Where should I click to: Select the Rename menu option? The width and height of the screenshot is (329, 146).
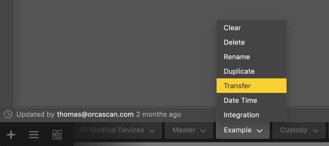point(237,57)
